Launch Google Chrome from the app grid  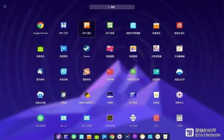(x=40, y=25)
